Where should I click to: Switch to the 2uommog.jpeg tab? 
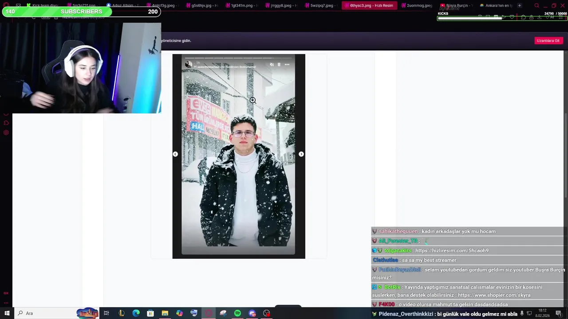click(418, 5)
